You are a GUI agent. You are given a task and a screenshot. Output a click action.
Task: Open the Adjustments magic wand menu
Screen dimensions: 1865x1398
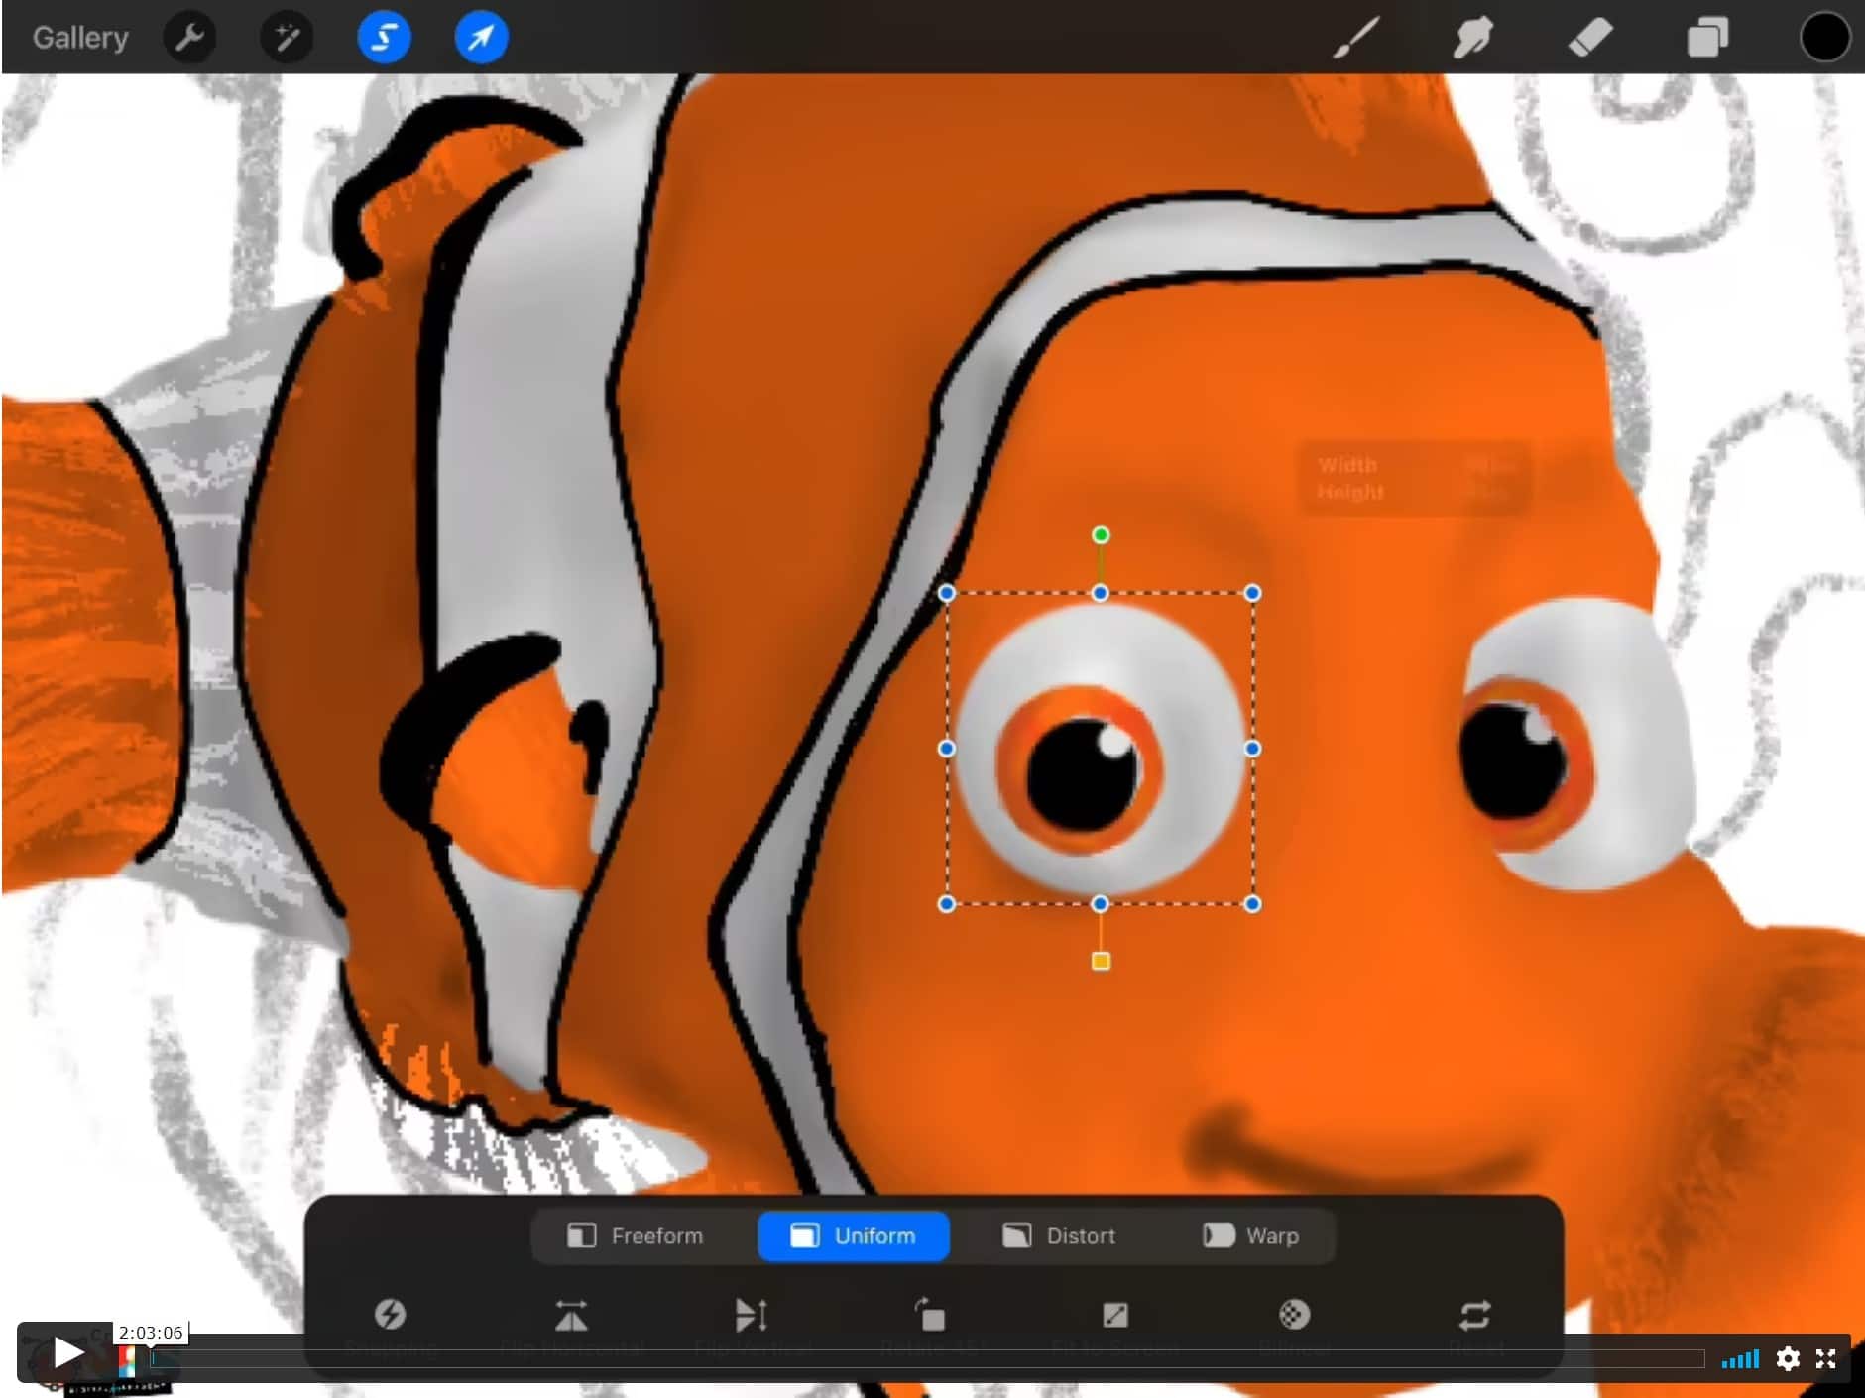pyautogui.click(x=287, y=38)
